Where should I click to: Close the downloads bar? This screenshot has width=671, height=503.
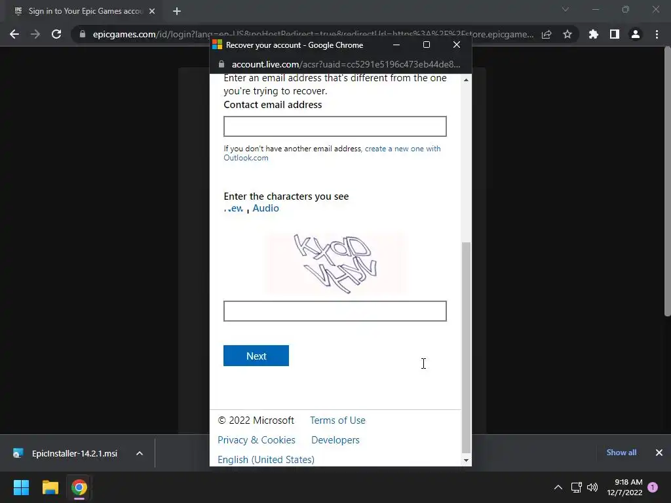tap(659, 453)
